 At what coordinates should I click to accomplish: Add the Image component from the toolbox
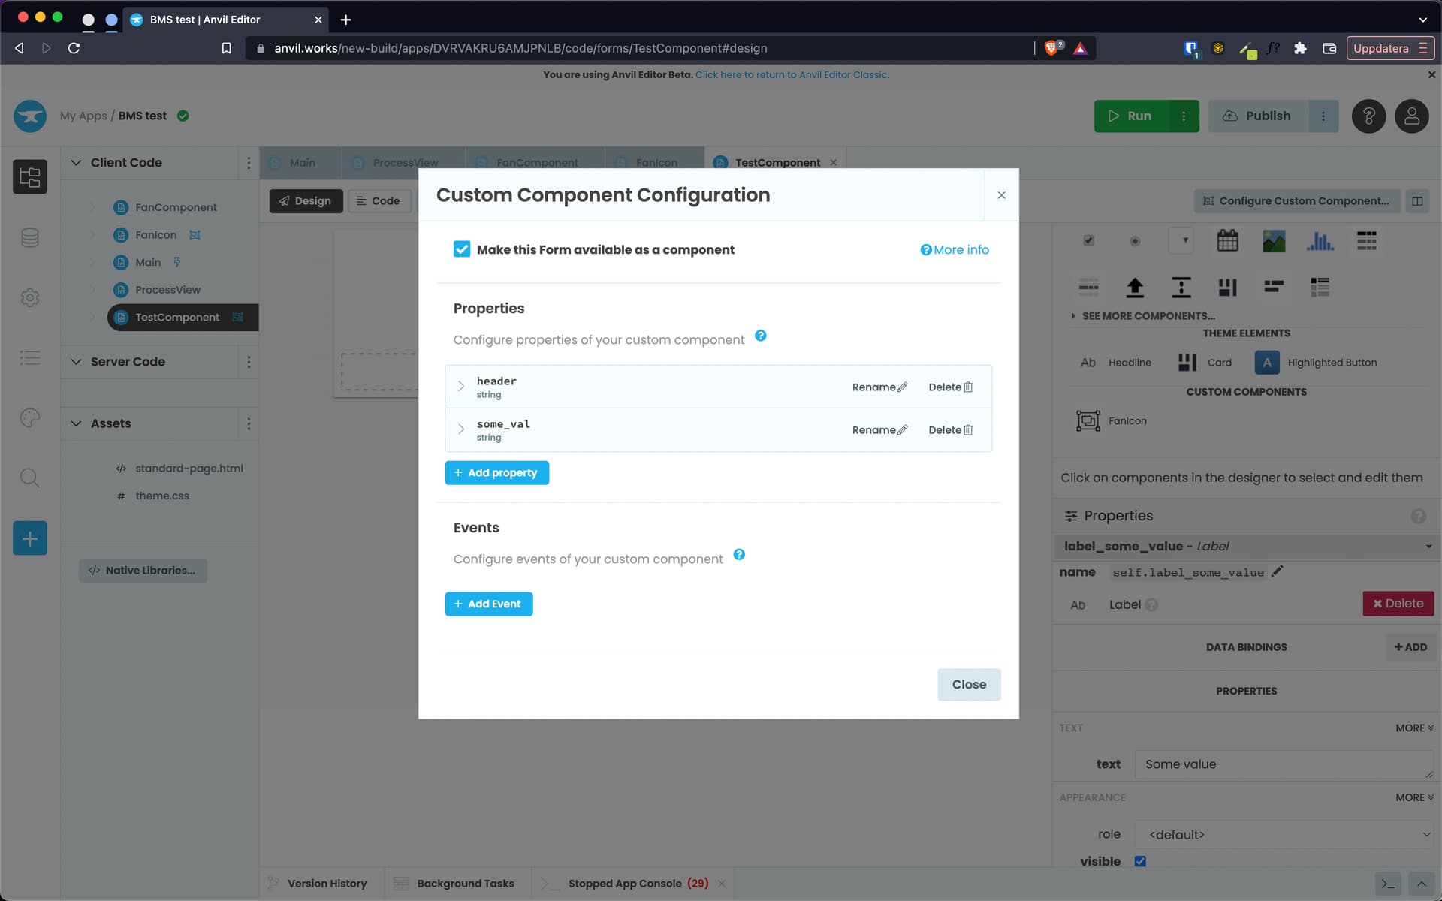1275,240
